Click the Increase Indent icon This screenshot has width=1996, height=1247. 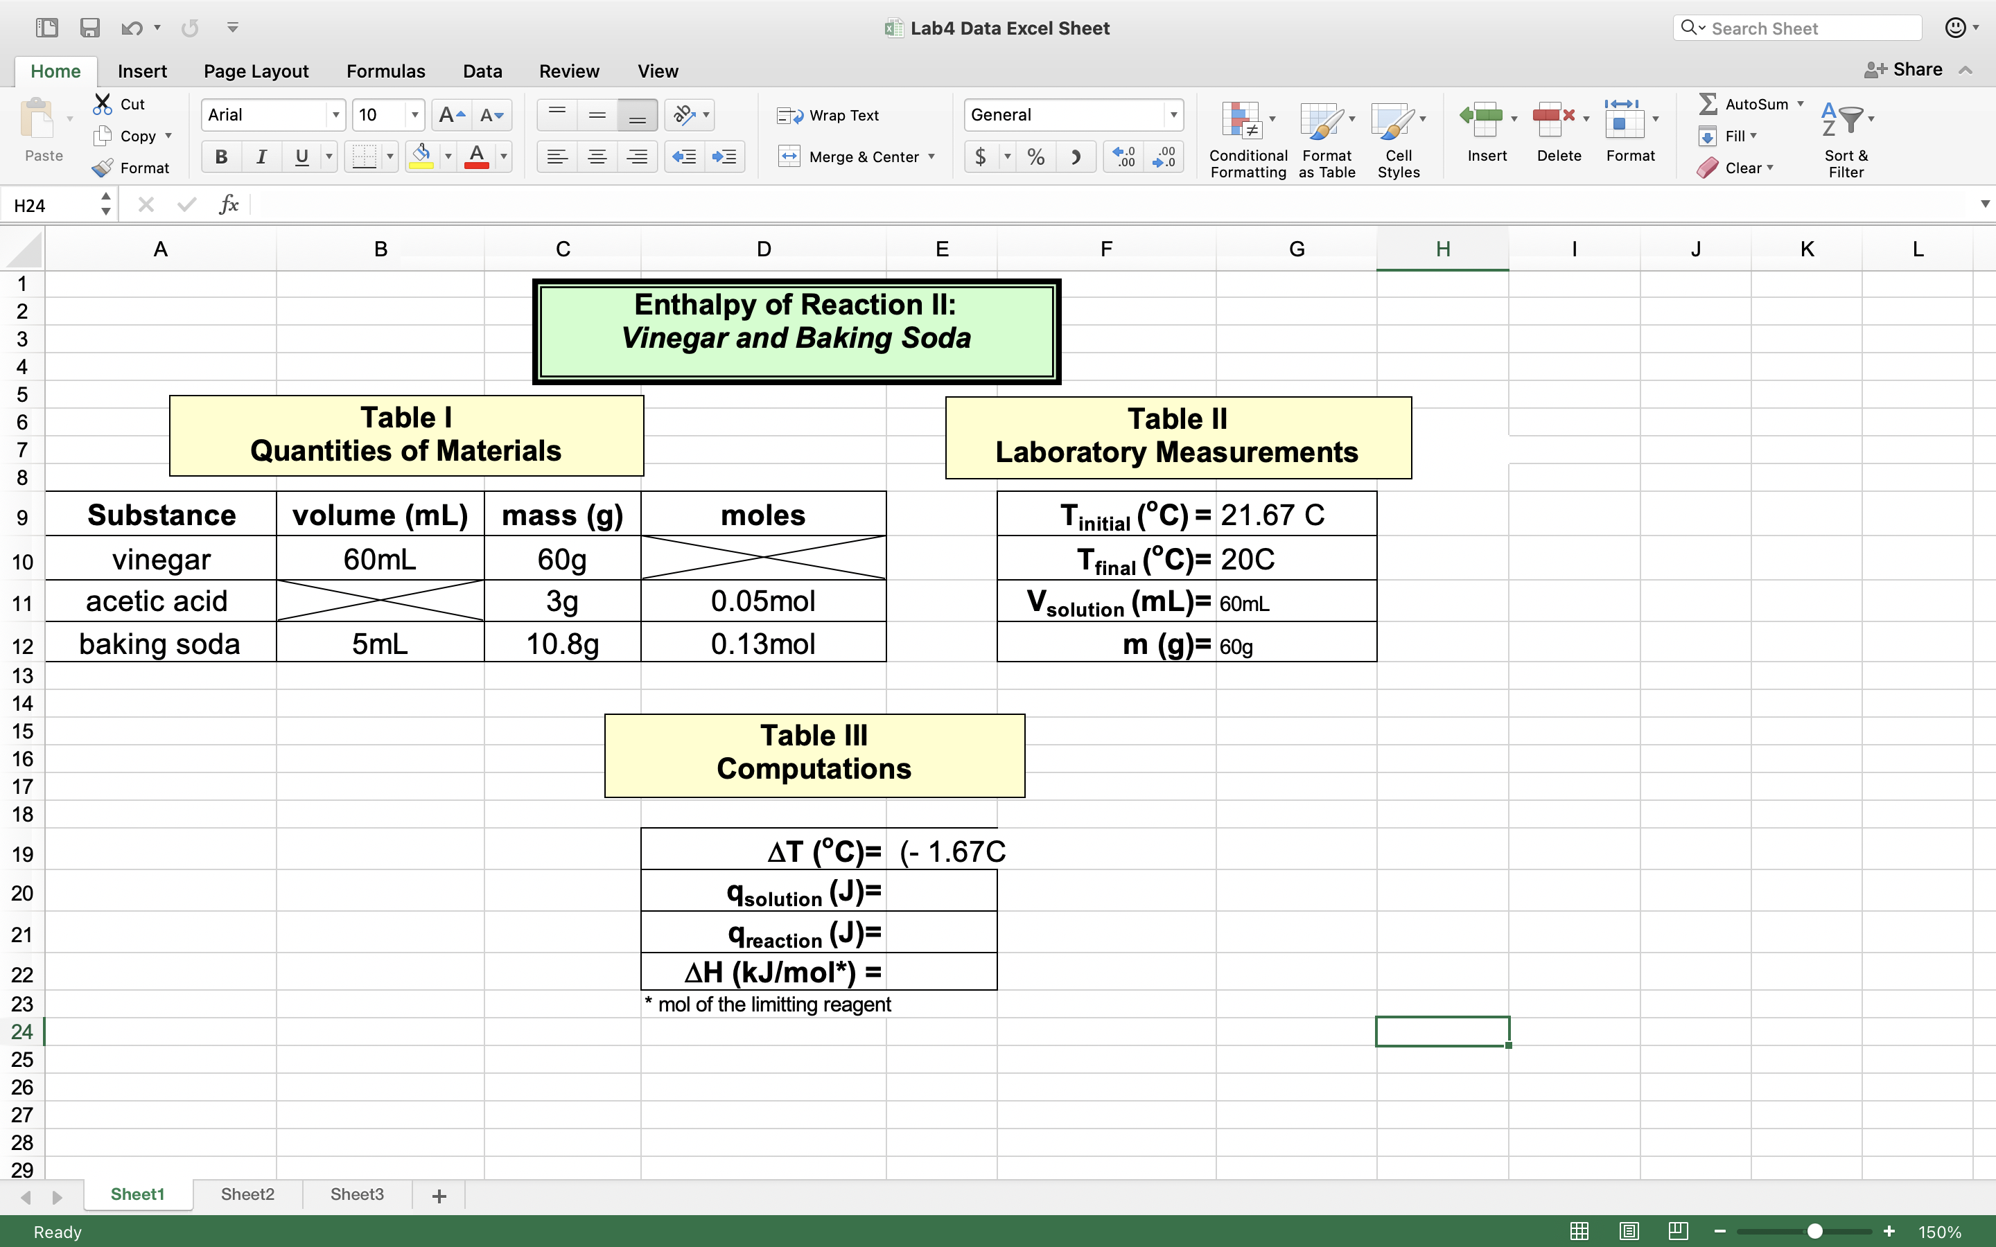click(x=725, y=157)
